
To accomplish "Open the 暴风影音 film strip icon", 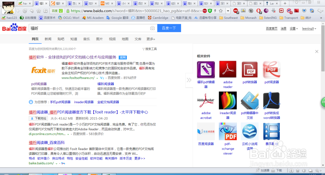I will [x=271, y=131].
